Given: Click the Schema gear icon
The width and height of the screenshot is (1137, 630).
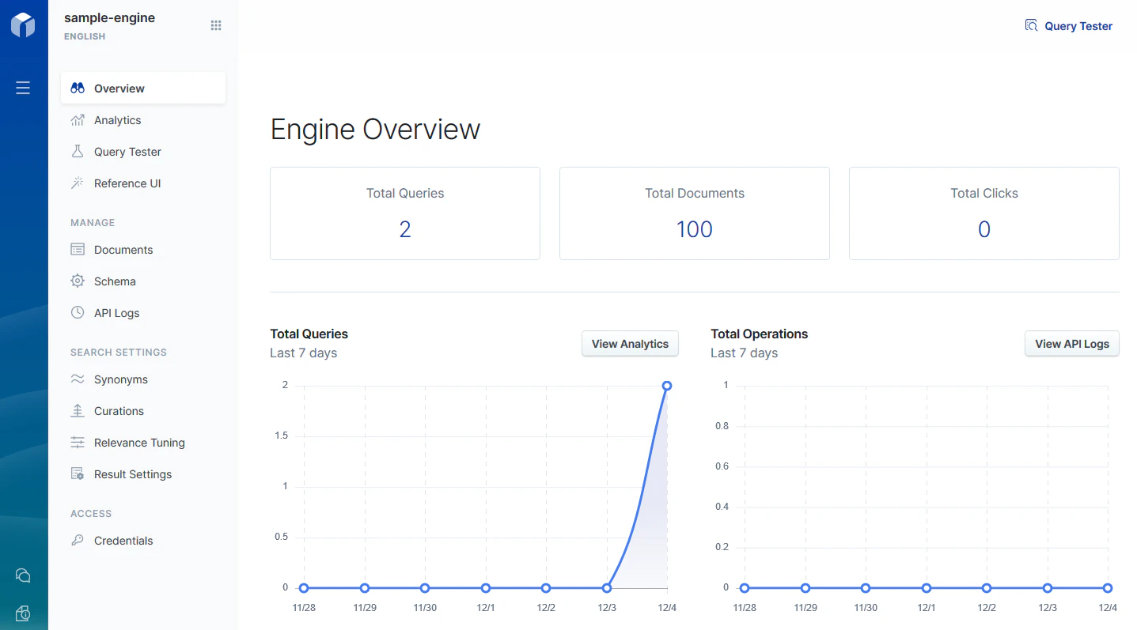Looking at the screenshot, I should click(78, 281).
